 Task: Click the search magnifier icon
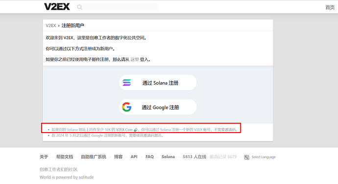(x=79, y=7)
